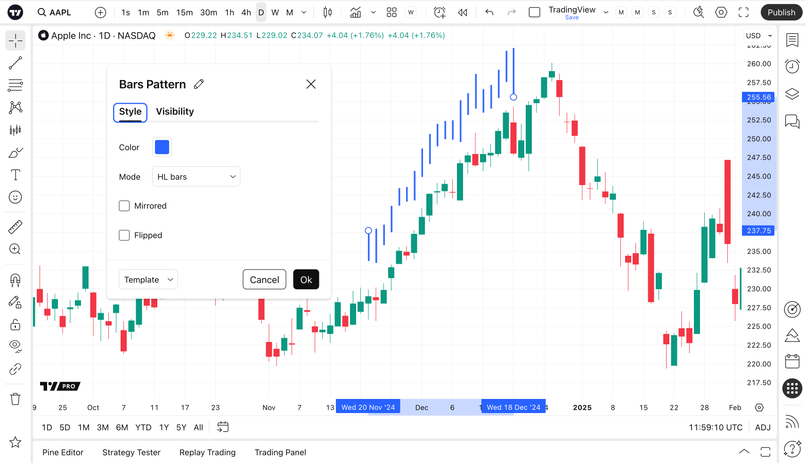Viewport: 806px width, 463px height.
Task: Toggle stay in drawing mode
Action: click(x=16, y=302)
